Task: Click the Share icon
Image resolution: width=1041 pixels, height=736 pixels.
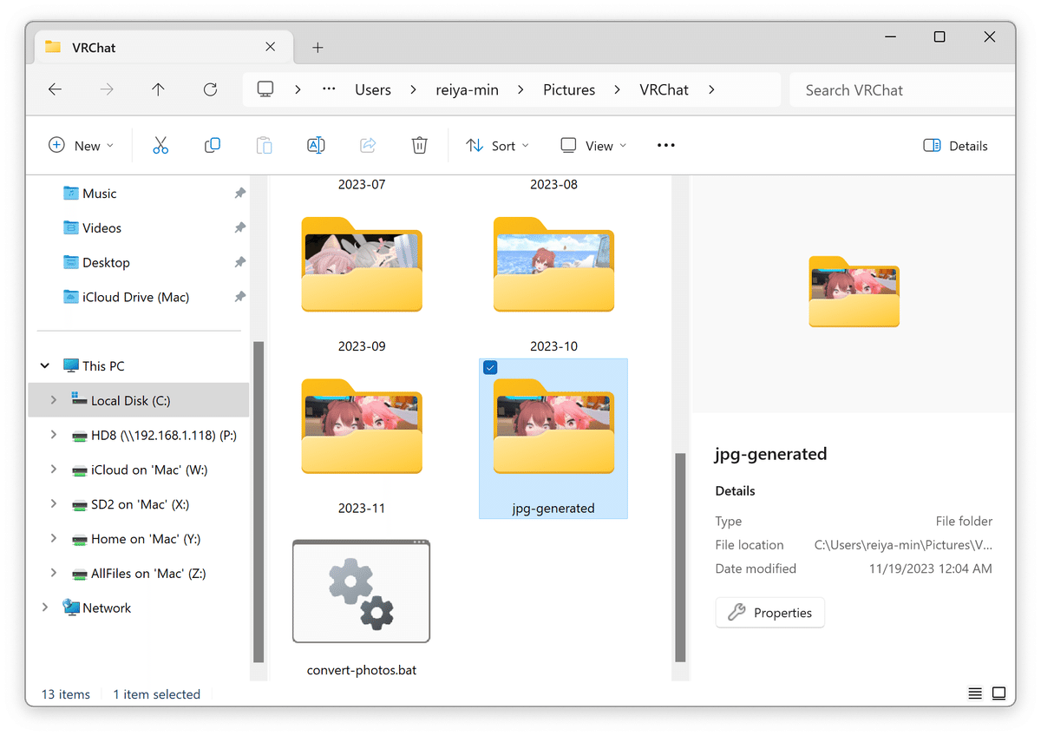Action: (x=368, y=146)
